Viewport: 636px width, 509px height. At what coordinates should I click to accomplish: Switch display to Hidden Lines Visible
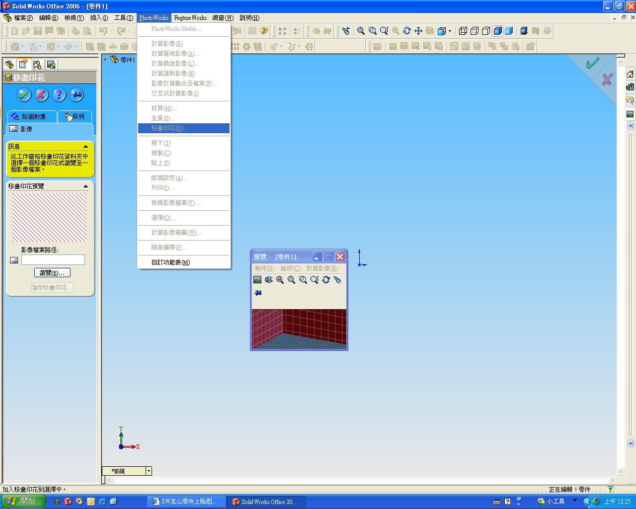[475, 31]
